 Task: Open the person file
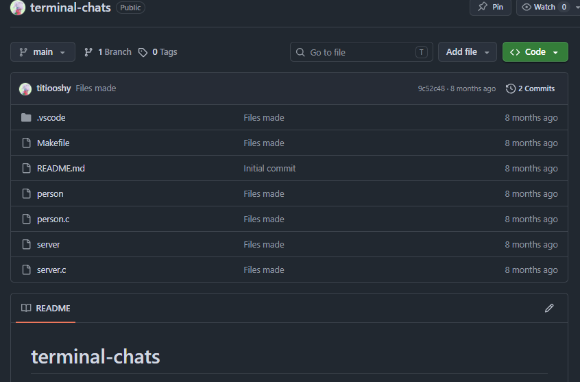(50, 194)
